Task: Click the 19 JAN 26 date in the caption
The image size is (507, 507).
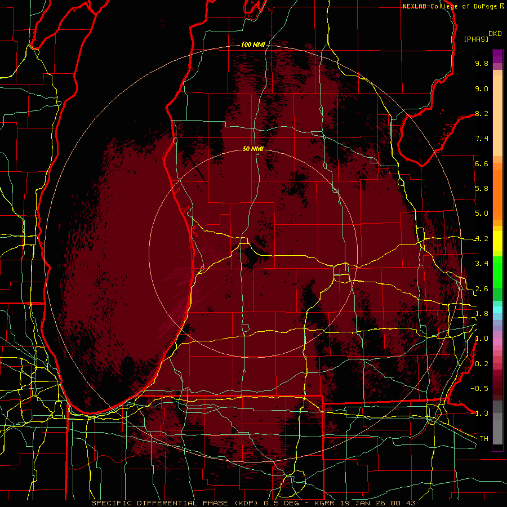Action: (363, 503)
